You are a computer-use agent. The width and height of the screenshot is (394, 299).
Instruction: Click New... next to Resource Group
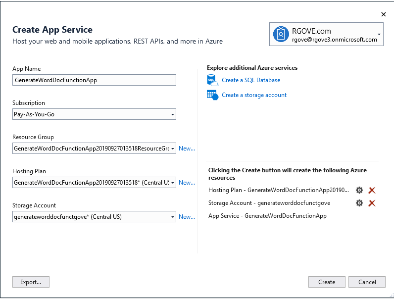187,149
